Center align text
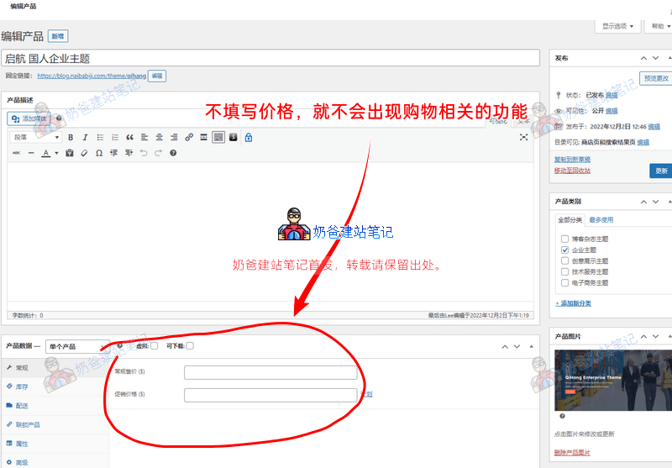 pos(159,137)
